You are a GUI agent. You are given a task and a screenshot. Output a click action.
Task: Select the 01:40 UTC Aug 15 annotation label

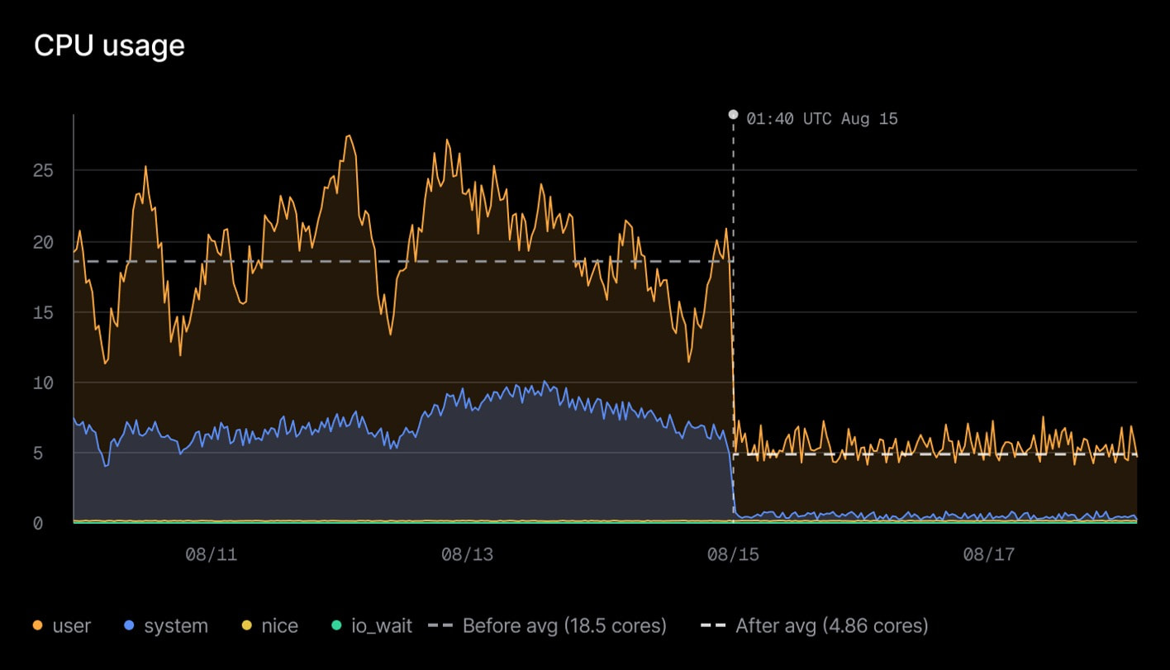(x=821, y=119)
